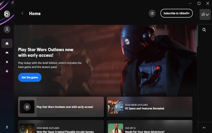Open How the Team Created Playable Arcade Games
This screenshot has height=133, width=212.
(61, 127)
